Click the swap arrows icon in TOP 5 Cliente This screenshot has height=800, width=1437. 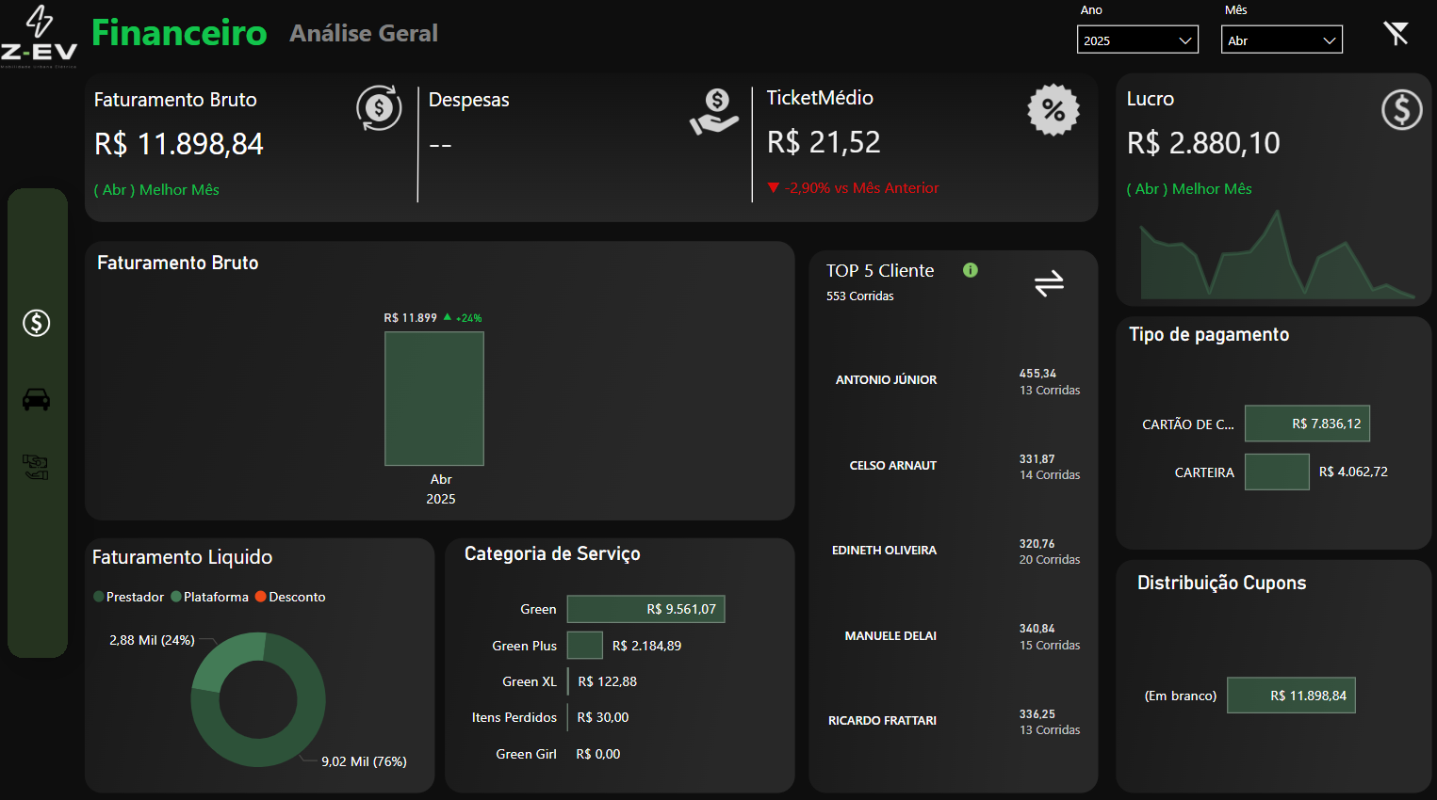[x=1049, y=282]
